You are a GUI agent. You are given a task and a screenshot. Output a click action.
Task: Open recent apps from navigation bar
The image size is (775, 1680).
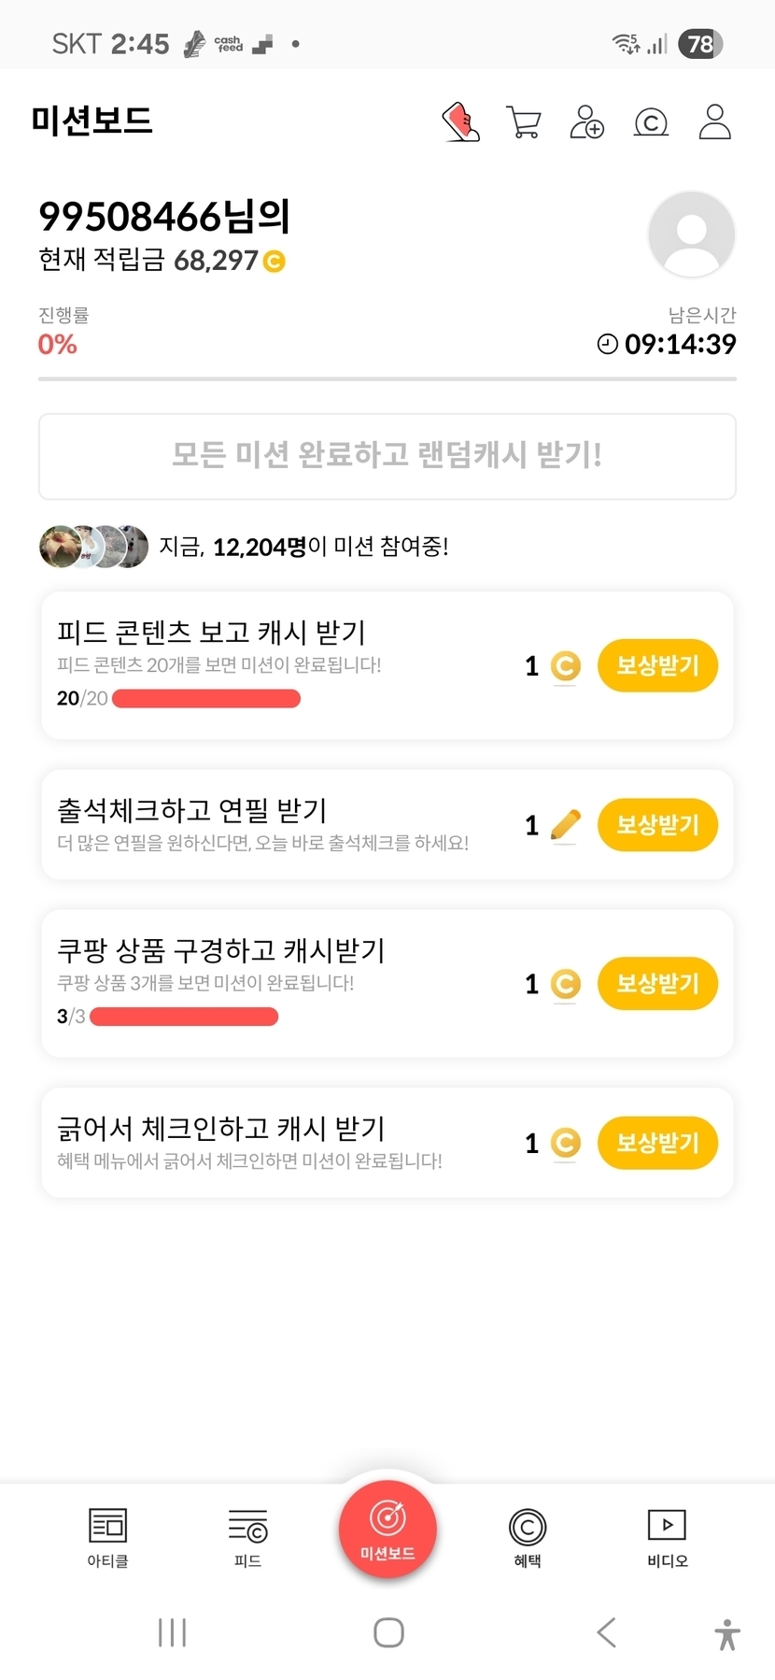coord(172,1632)
